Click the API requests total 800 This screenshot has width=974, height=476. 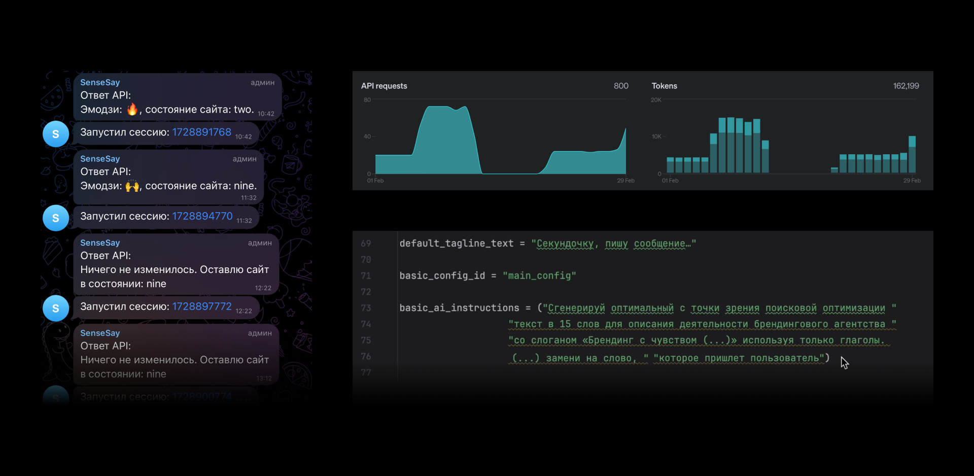[x=621, y=86]
